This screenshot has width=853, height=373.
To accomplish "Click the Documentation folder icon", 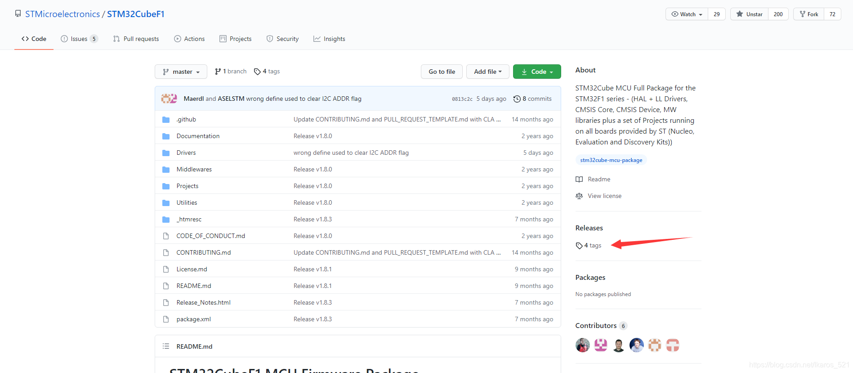I will pyautogui.click(x=166, y=136).
